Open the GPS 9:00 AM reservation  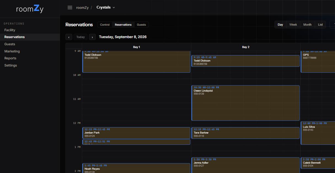click(x=318, y=62)
